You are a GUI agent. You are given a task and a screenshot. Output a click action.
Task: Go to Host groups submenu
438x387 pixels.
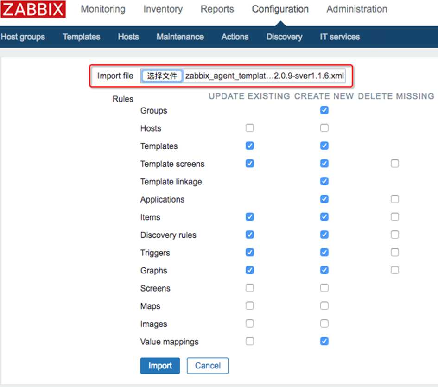coord(23,37)
